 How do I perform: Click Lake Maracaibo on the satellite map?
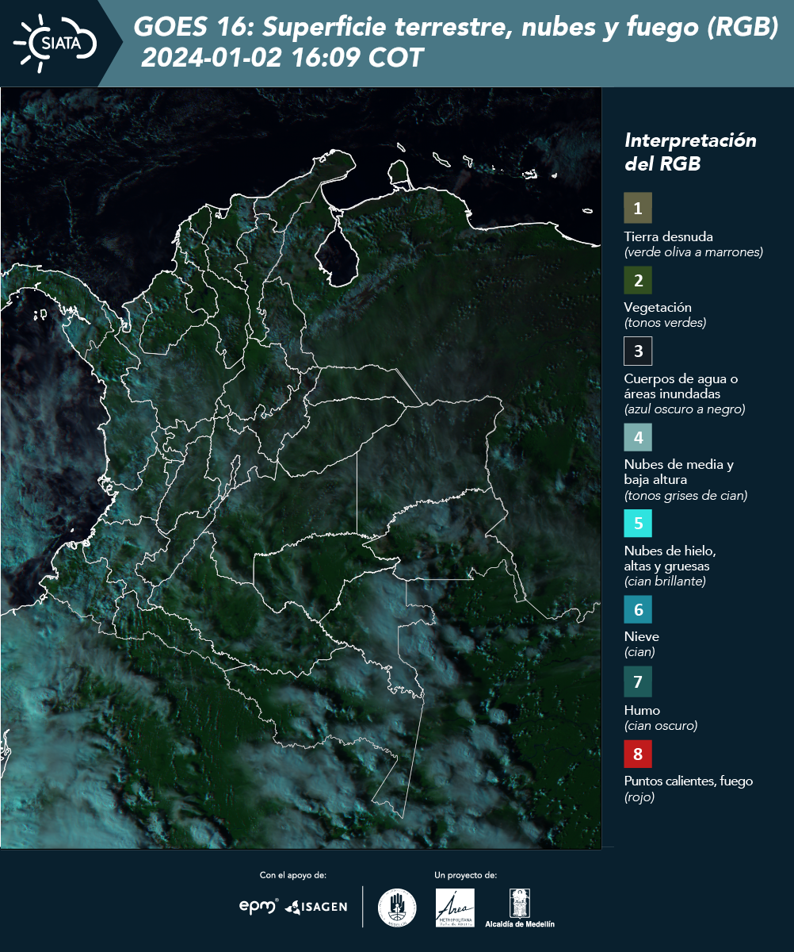(337, 254)
